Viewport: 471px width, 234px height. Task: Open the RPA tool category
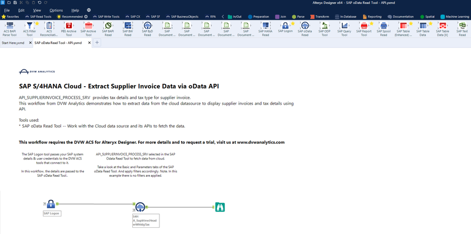pyautogui.click(x=211, y=16)
